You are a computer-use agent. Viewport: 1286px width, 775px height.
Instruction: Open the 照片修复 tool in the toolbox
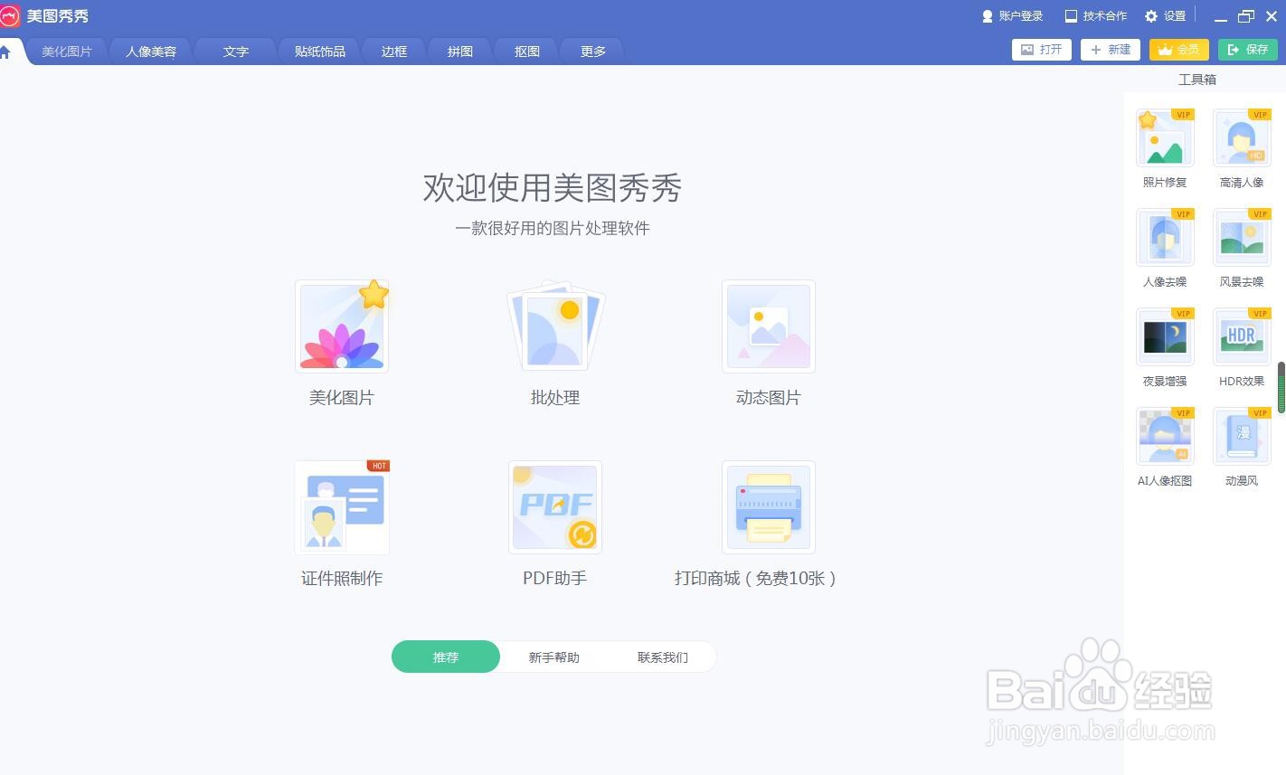coord(1165,146)
